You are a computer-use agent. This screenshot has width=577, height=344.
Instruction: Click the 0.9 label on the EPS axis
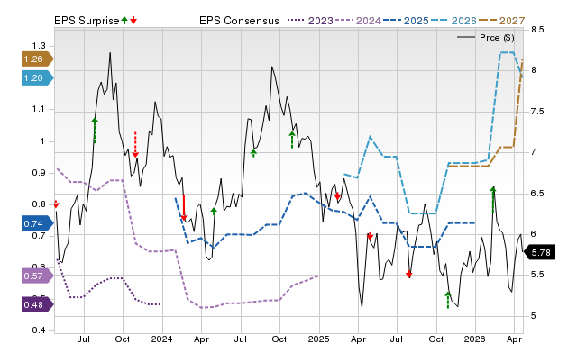click(39, 173)
